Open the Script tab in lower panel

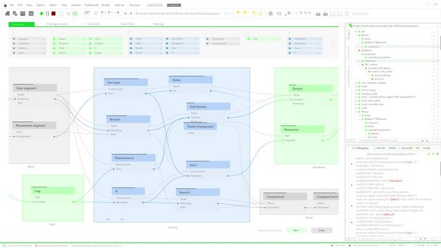pyautogui.click(x=427, y=148)
